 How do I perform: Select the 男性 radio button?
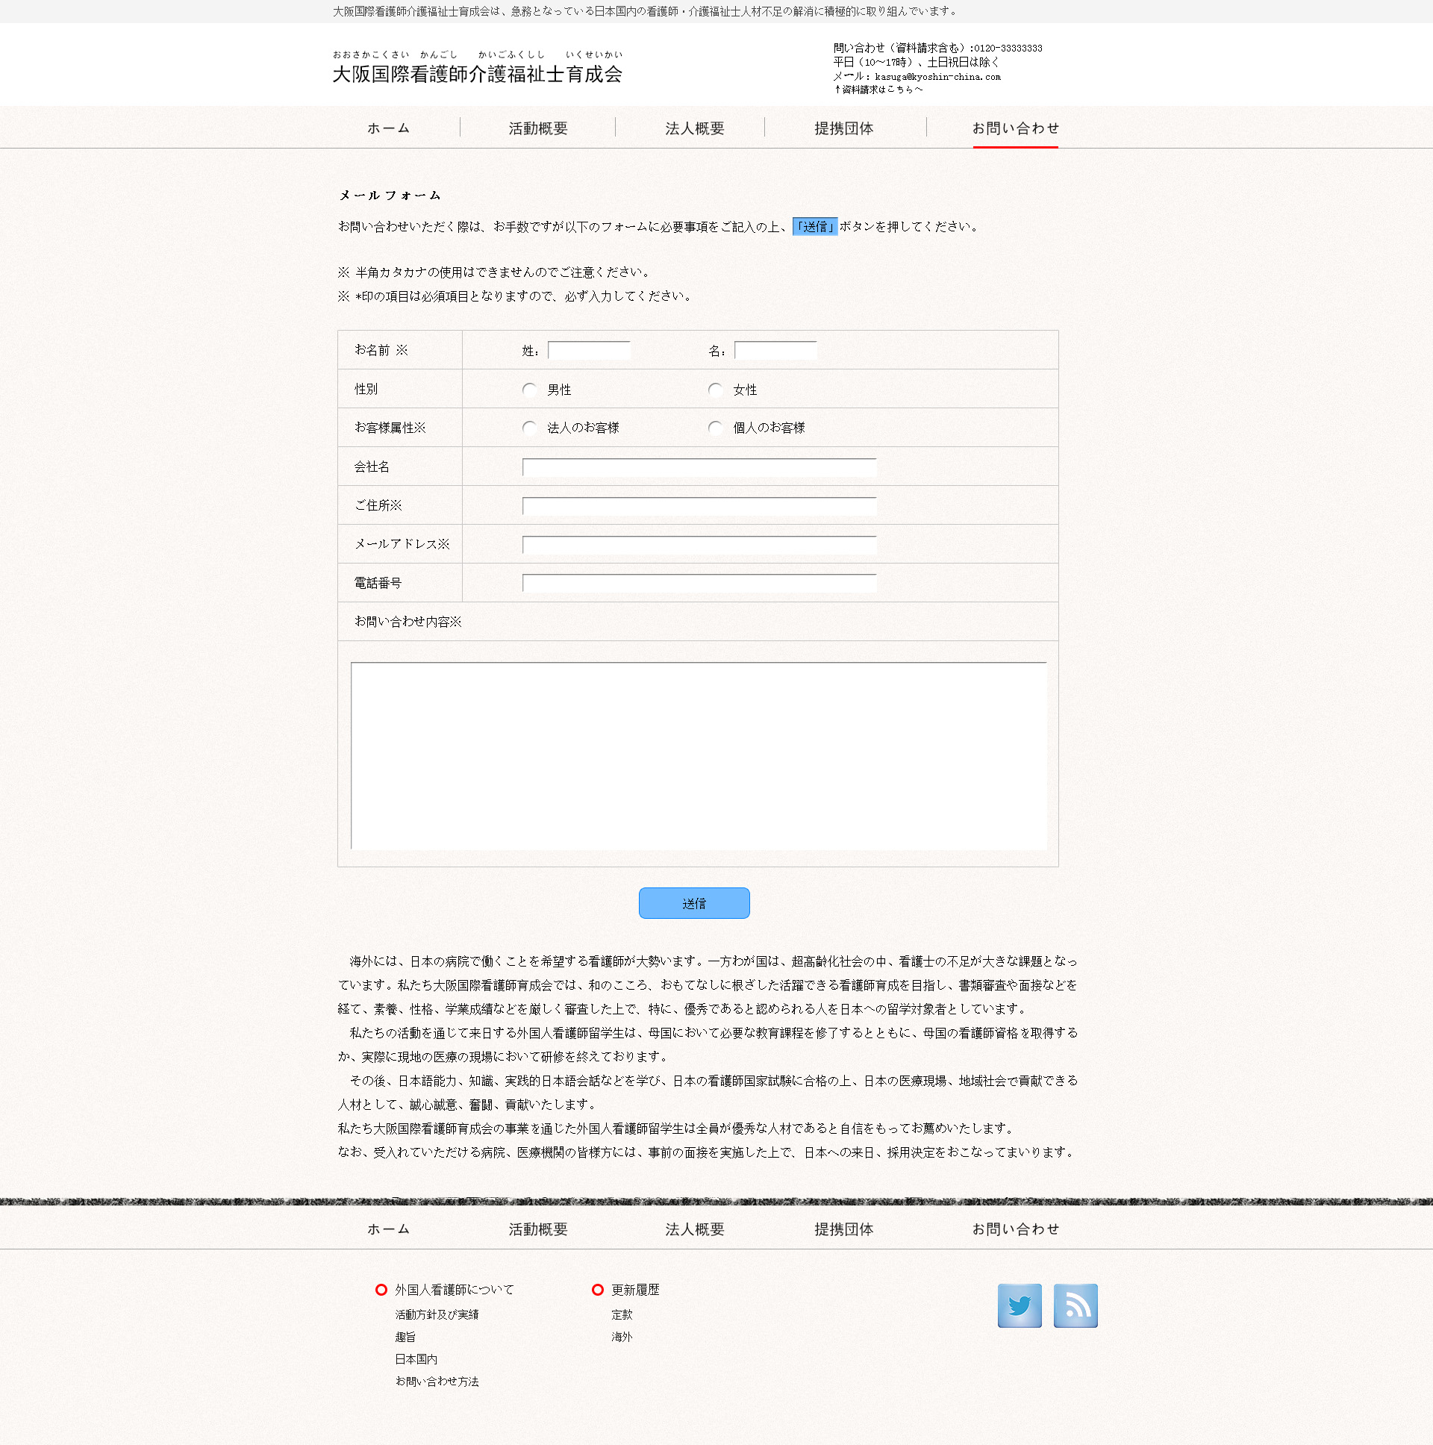529,390
